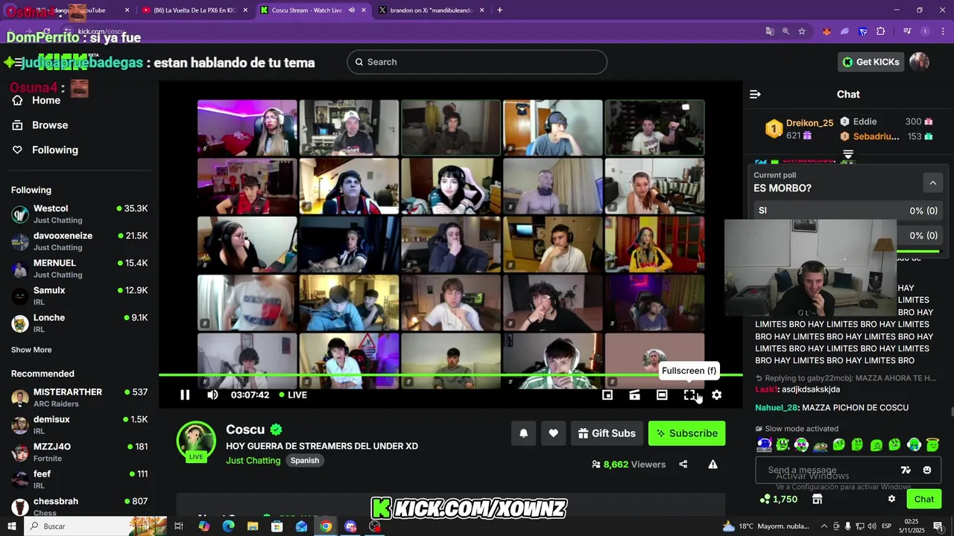Image resolution: width=954 pixels, height=536 pixels.
Task: Open the Gift Subs button
Action: point(607,433)
